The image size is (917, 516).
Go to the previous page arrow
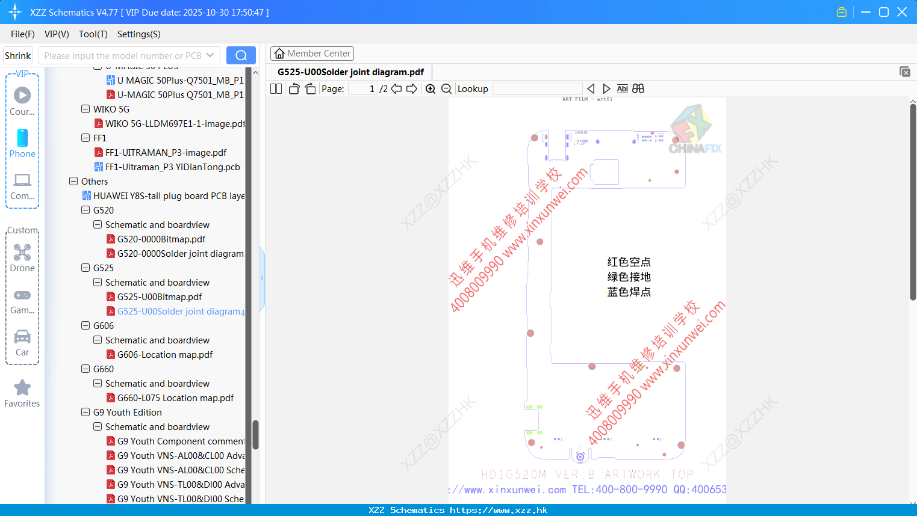pyautogui.click(x=396, y=88)
